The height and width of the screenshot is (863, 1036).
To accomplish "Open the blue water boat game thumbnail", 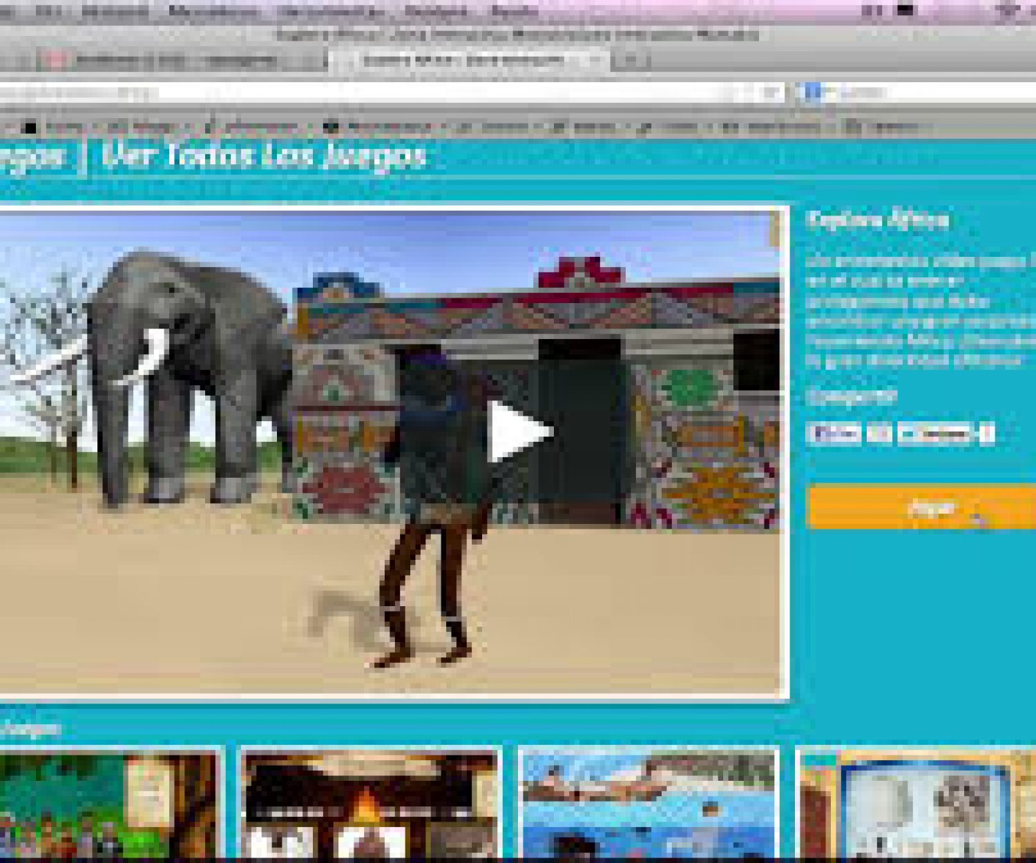I will (x=648, y=804).
